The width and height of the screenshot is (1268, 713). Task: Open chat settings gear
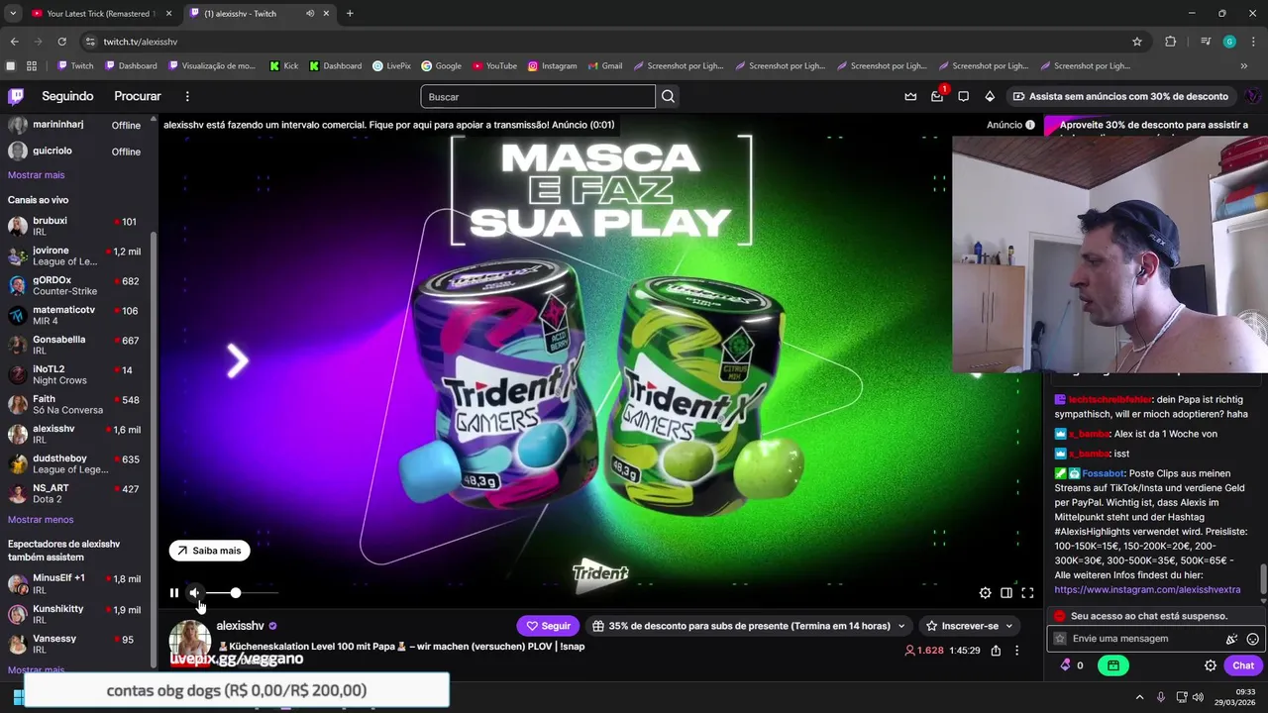(1211, 665)
